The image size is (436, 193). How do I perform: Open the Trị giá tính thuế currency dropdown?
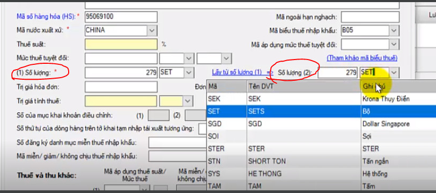click(x=187, y=101)
